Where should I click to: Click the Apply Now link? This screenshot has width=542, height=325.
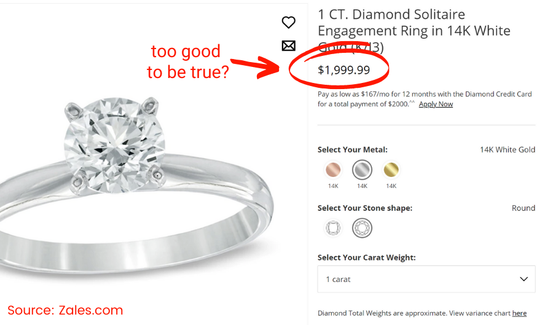pos(436,104)
